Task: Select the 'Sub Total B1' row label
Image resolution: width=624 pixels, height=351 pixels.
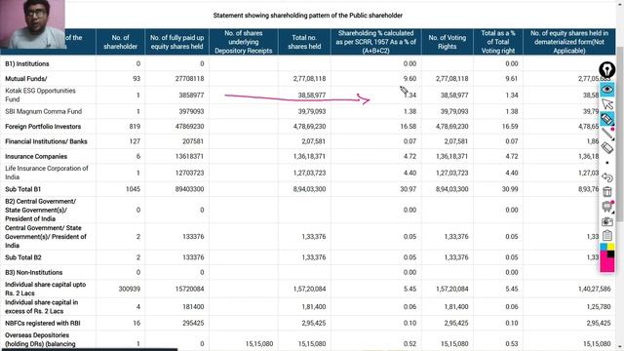Action: pos(22,189)
